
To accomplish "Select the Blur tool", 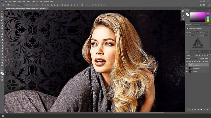I will click(x=2, y=46).
